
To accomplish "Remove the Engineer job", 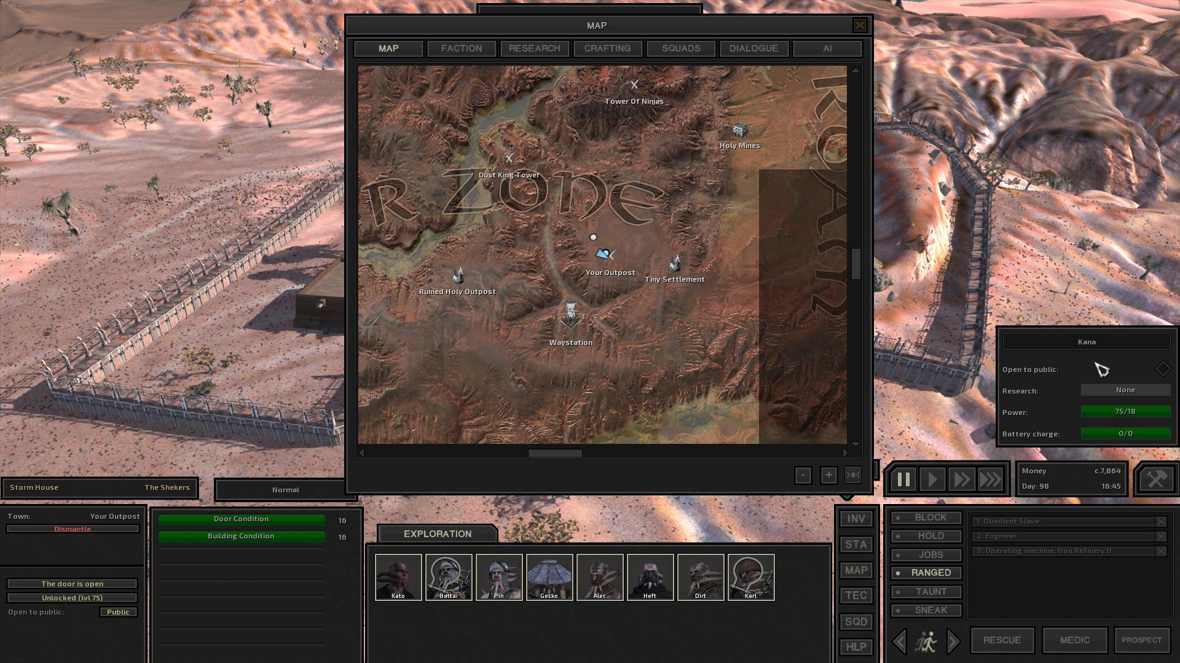I will [x=1161, y=536].
